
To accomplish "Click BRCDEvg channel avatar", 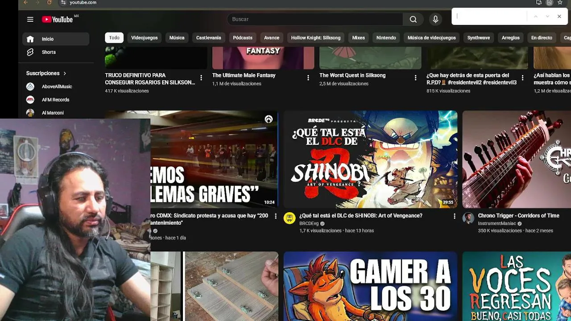I will [290, 218].
